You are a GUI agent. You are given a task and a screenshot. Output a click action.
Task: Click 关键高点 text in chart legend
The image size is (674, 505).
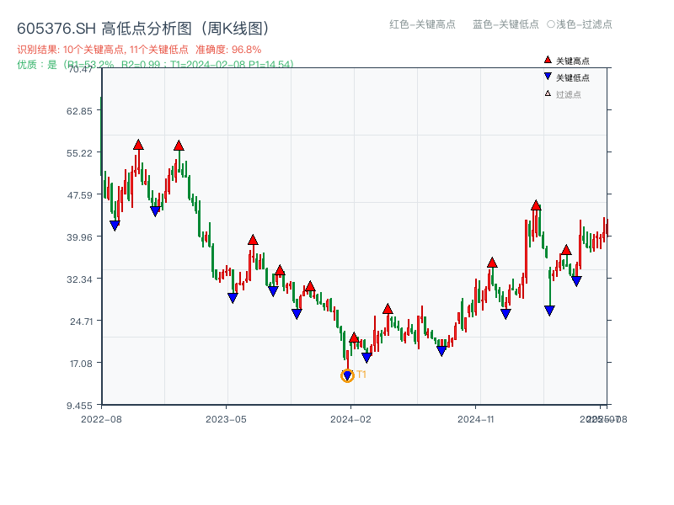pos(573,61)
